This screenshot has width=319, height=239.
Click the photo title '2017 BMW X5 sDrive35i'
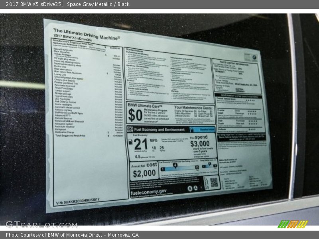(34, 4)
